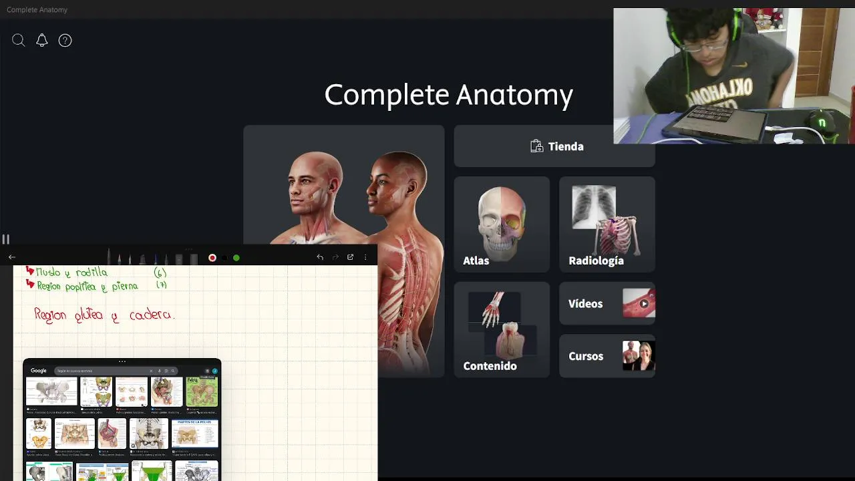
Task: Click the voice search microphone icon
Action: coord(160,371)
